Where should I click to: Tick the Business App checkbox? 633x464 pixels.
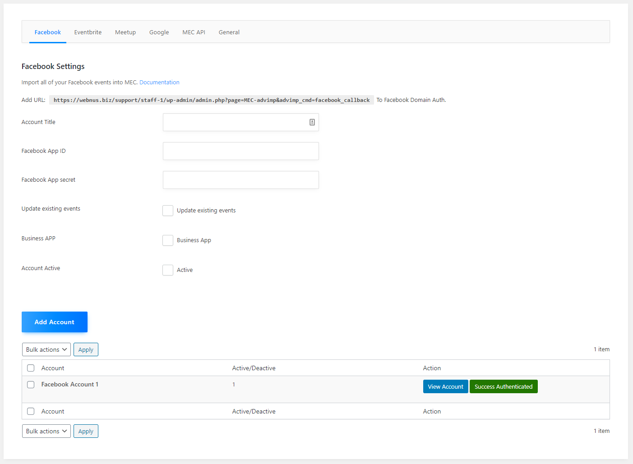click(x=168, y=240)
